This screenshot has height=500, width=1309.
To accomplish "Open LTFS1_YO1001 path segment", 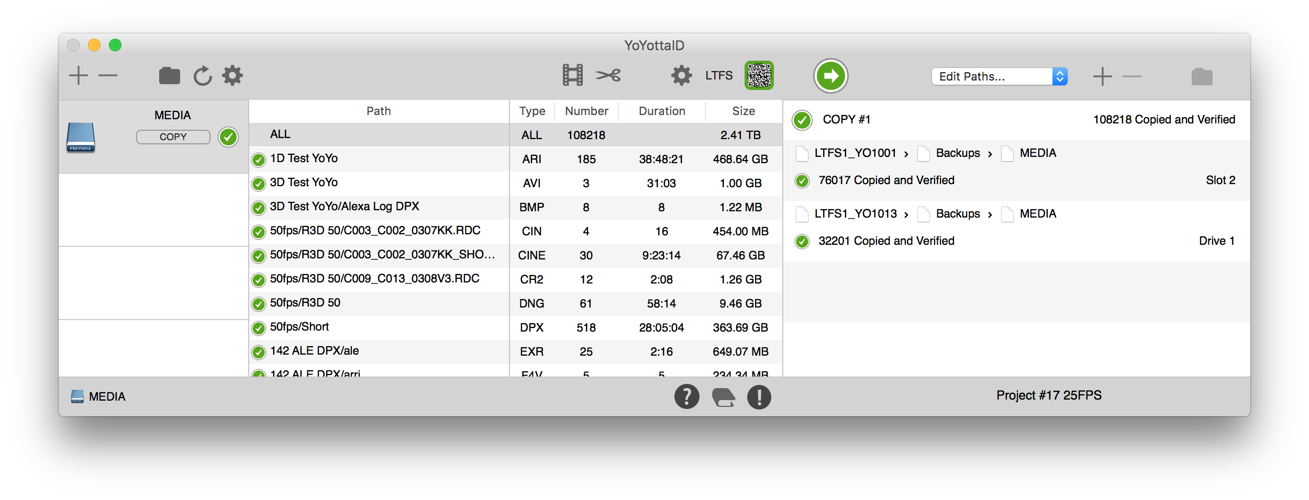I will pos(855,153).
